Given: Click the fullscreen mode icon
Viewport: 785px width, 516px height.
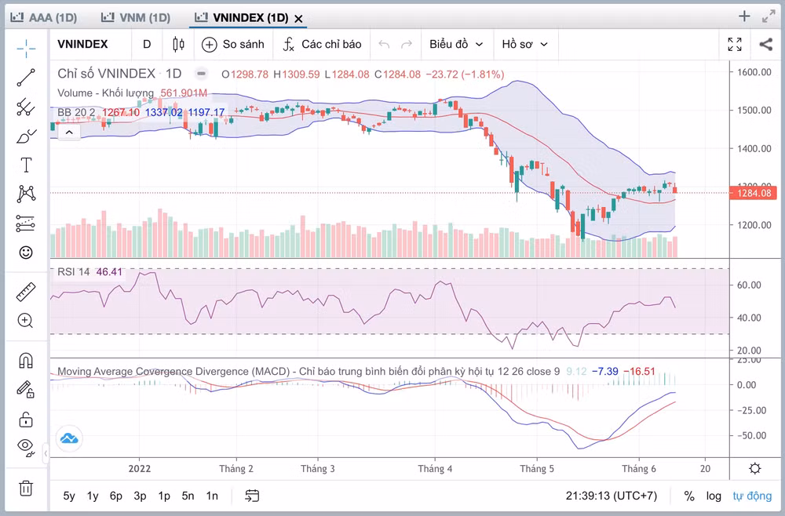Looking at the screenshot, I should click(735, 45).
